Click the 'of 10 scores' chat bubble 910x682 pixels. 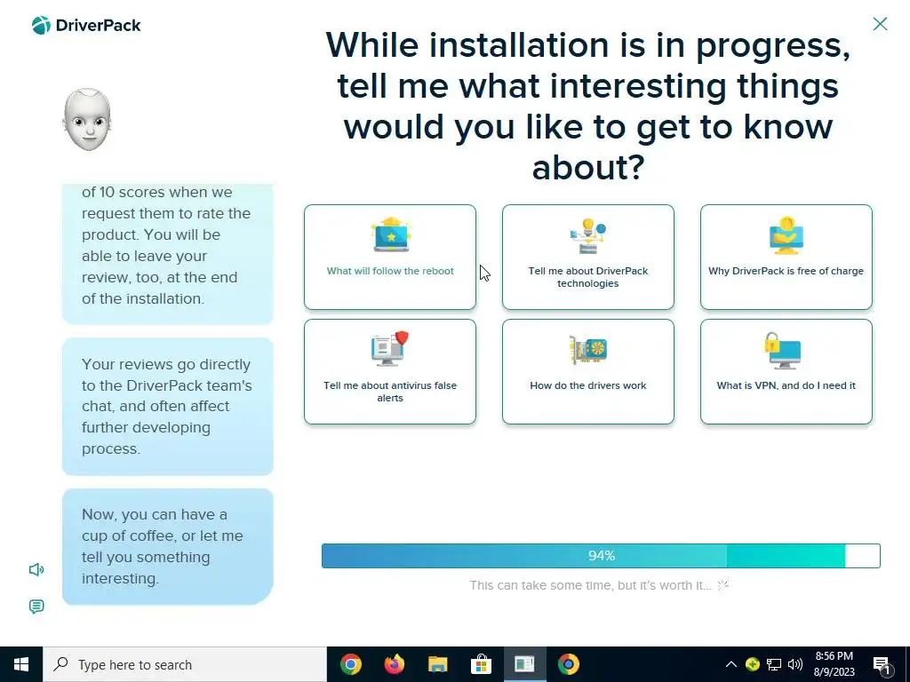(x=168, y=253)
